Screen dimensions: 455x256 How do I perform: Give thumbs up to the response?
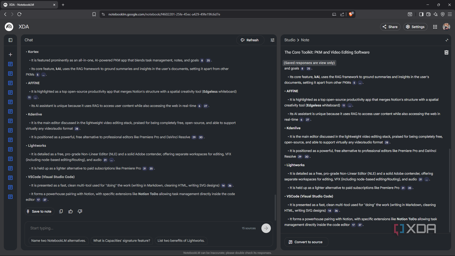coord(70,211)
